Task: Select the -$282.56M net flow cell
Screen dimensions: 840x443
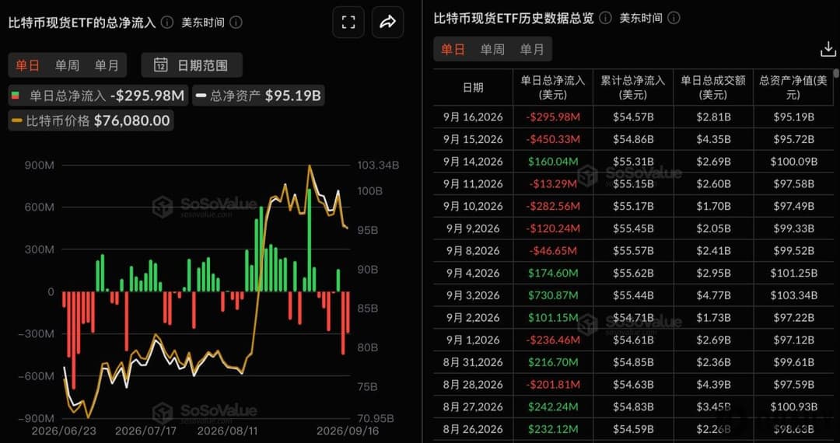Action: tap(553, 206)
